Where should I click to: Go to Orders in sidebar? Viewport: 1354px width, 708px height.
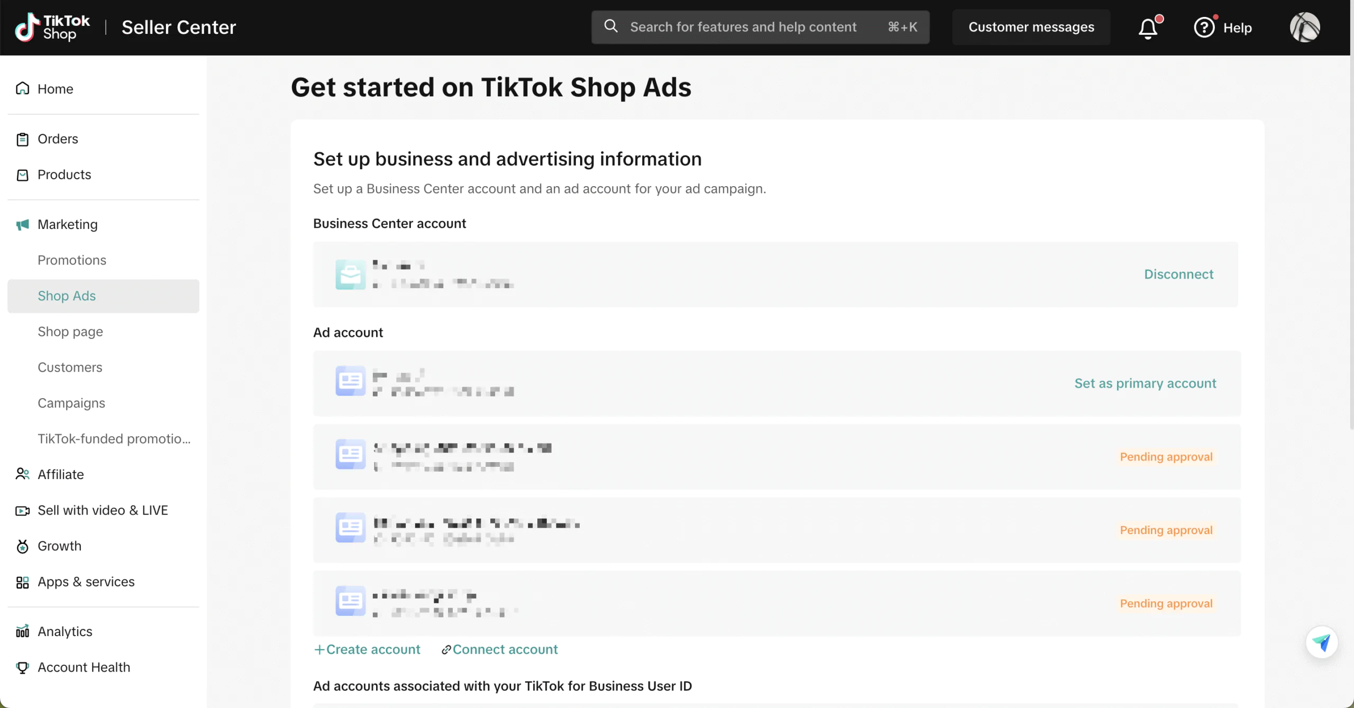[58, 139]
